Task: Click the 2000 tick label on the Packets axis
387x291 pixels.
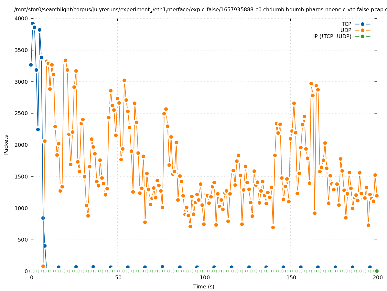Action: 22,145
